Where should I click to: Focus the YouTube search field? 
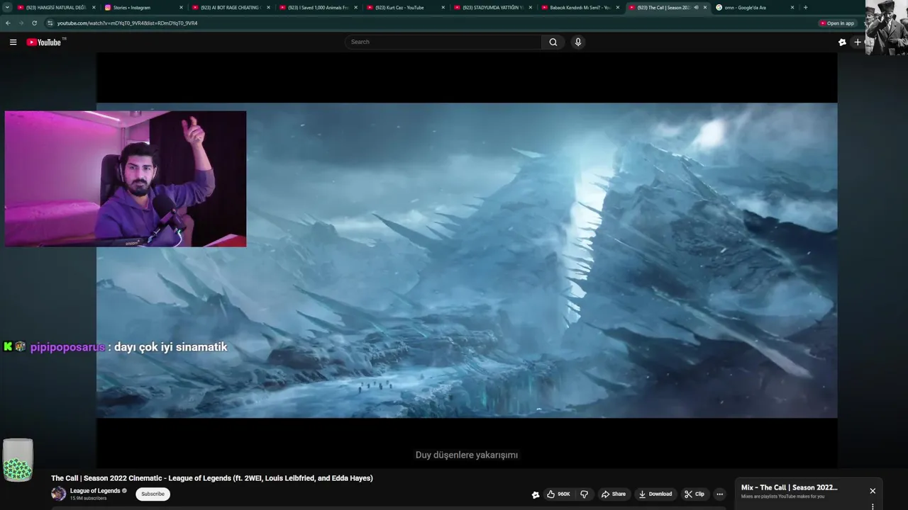click(444, 42)
